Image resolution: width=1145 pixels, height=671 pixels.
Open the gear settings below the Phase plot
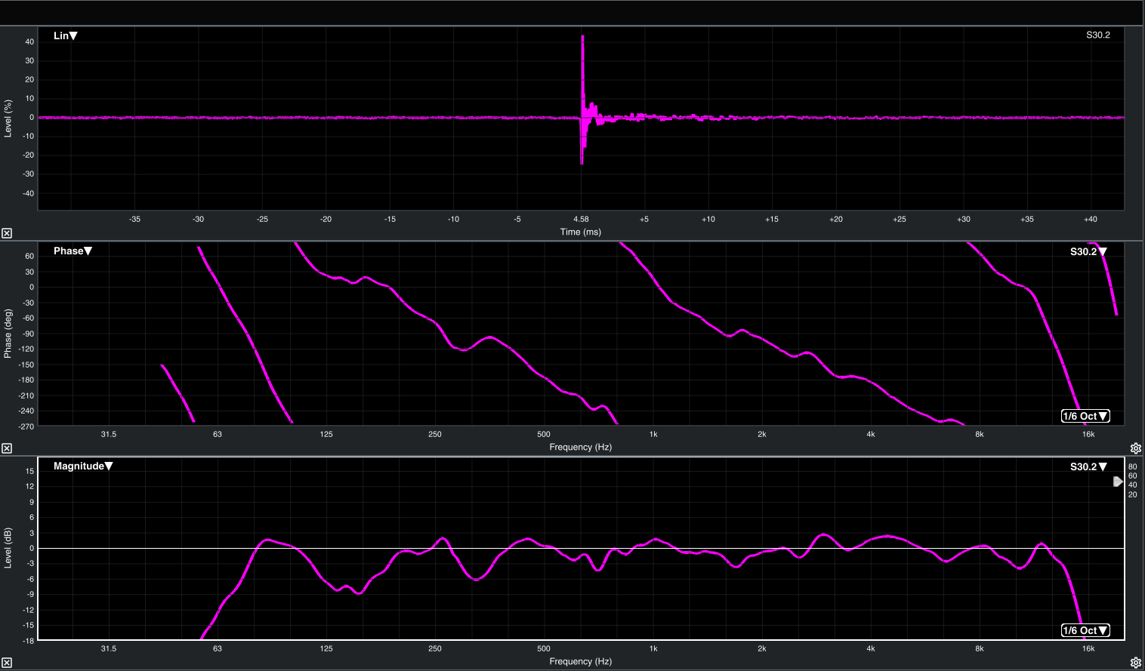1135,448
